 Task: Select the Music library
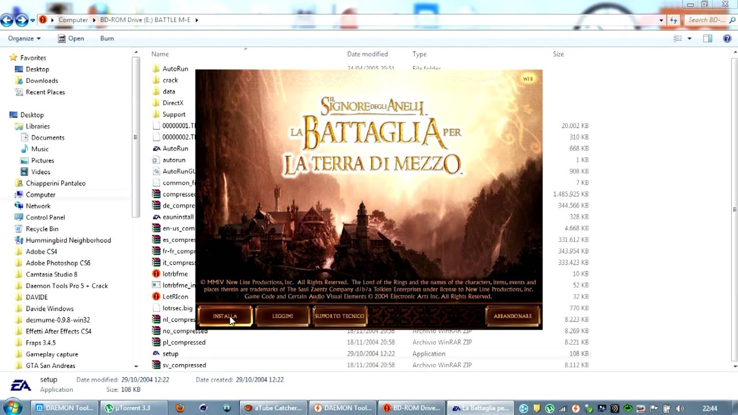(x=39, y=149)
